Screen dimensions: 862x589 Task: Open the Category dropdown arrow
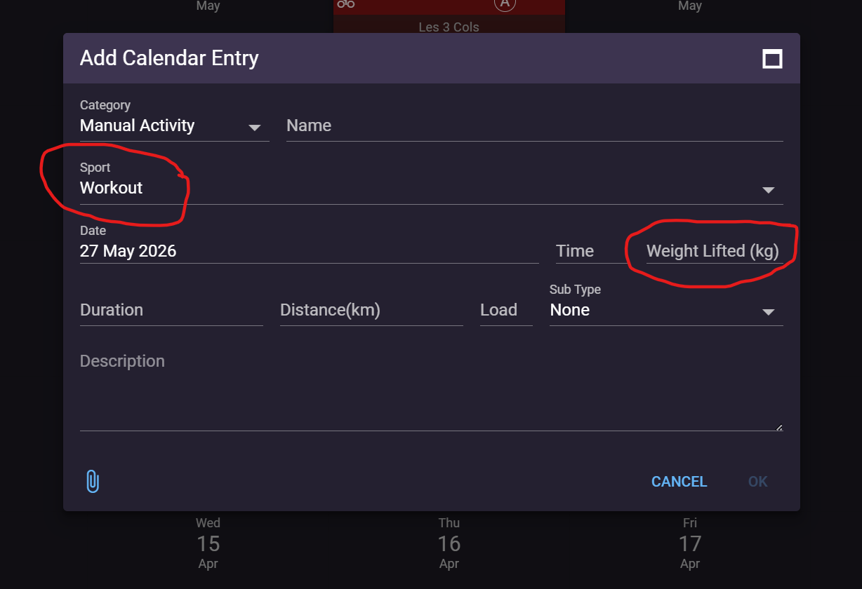click(x=255, y=128)
